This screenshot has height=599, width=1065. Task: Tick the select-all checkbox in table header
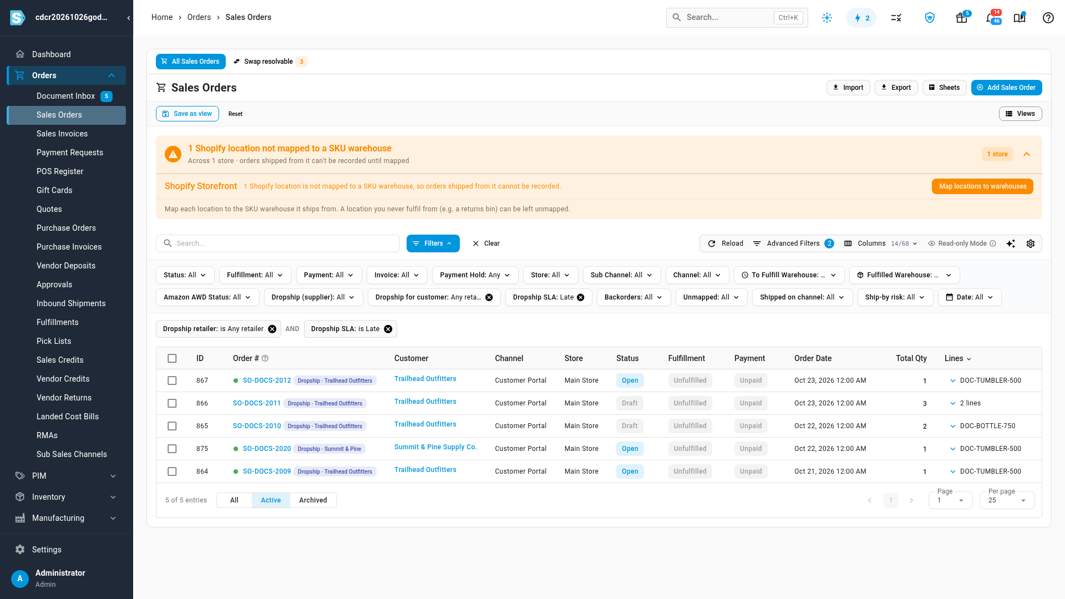[x=172, y=358]
